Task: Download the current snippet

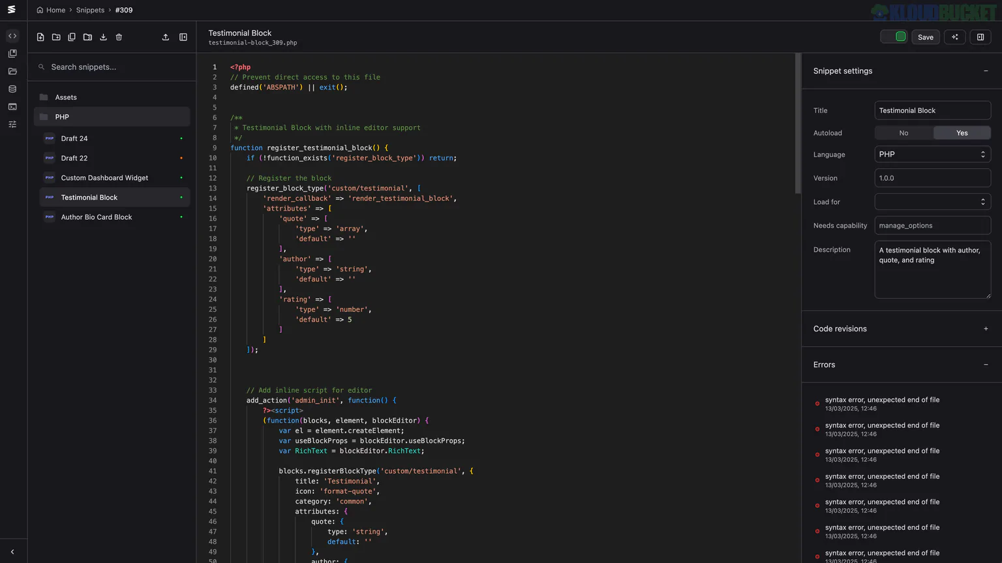Action: point(103,37)
